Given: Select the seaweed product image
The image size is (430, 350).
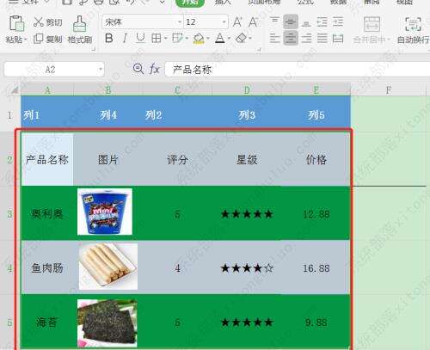Looking at the screenshot, I should pyautogui.click(x=107, y=323).
